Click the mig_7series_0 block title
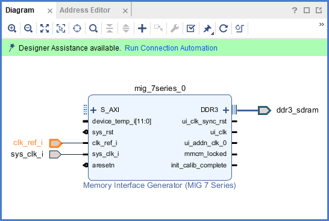This screenshot has height=221, width=329. [x=160, y=89]
